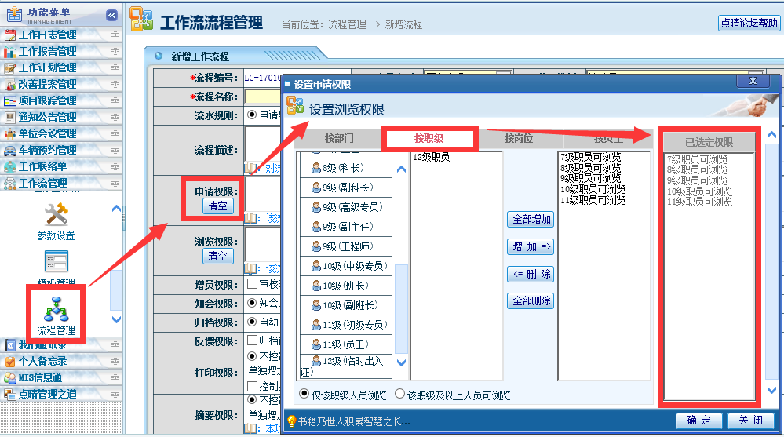Select 10级(班长) person icon in list
The width and height of the screenshot is (784, 437).
[316, 286]
